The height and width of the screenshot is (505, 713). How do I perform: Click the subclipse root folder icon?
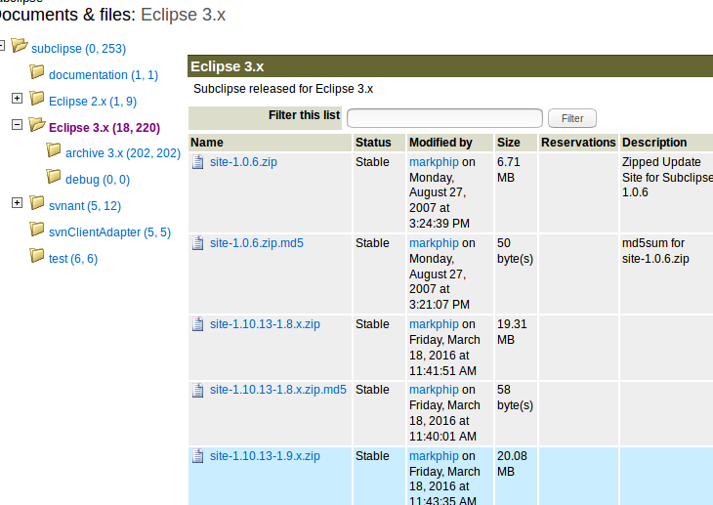[x=20, y=46]
